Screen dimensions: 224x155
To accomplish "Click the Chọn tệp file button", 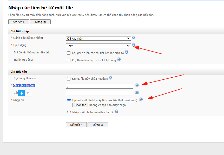I will point(80,105).
